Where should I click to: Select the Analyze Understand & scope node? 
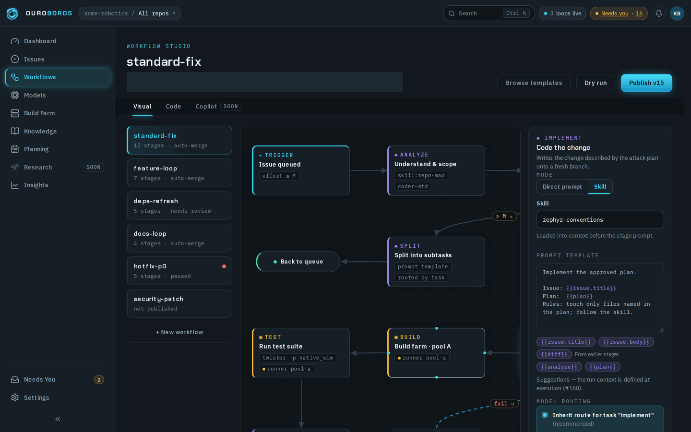pos(436,170)
